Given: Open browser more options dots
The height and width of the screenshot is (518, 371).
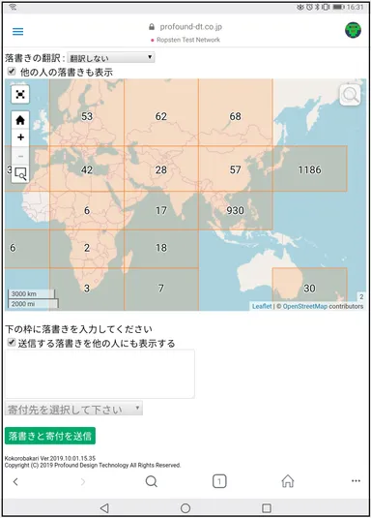Looking at the screenshot, I should (x=356, y=480).
